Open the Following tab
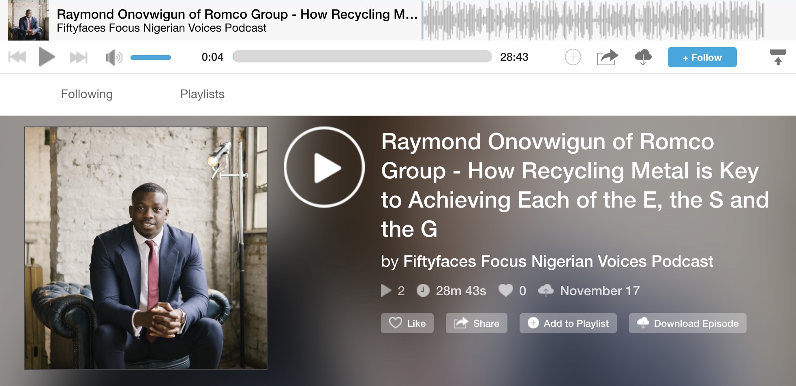The width and height of the screenshot is (796, 386). (x=87, y=94)
